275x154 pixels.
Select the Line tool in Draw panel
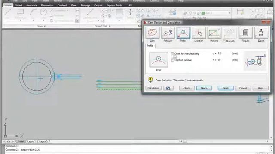coord(8,14)
